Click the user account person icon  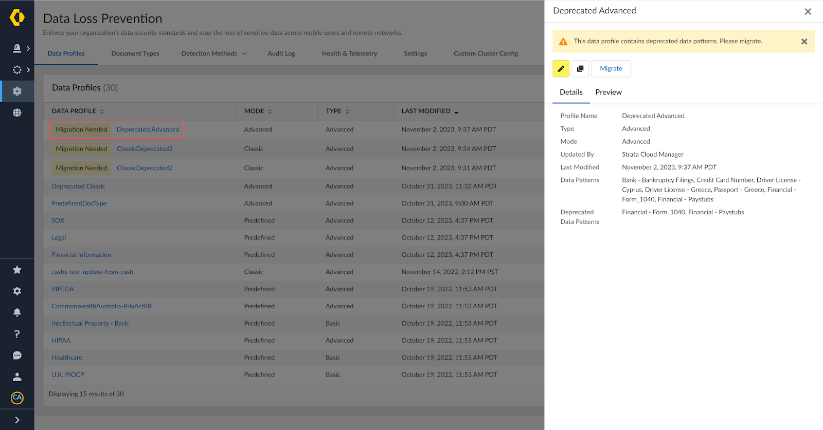coord(17,377)
